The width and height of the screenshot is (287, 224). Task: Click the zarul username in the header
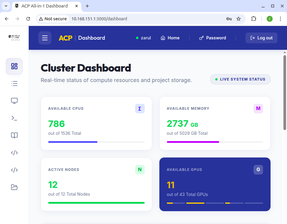[143, 38]
